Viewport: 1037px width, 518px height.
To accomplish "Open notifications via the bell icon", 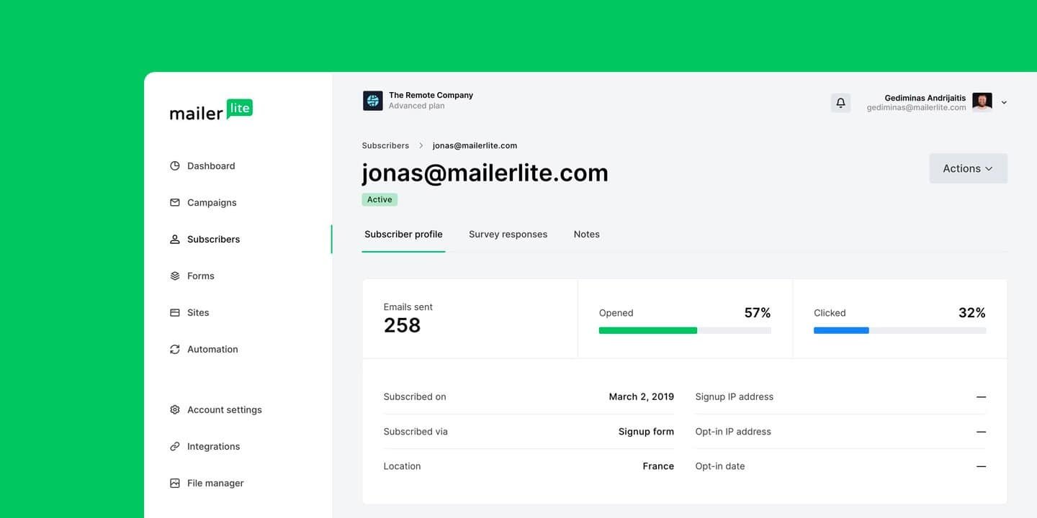I will tap(840, 103).
